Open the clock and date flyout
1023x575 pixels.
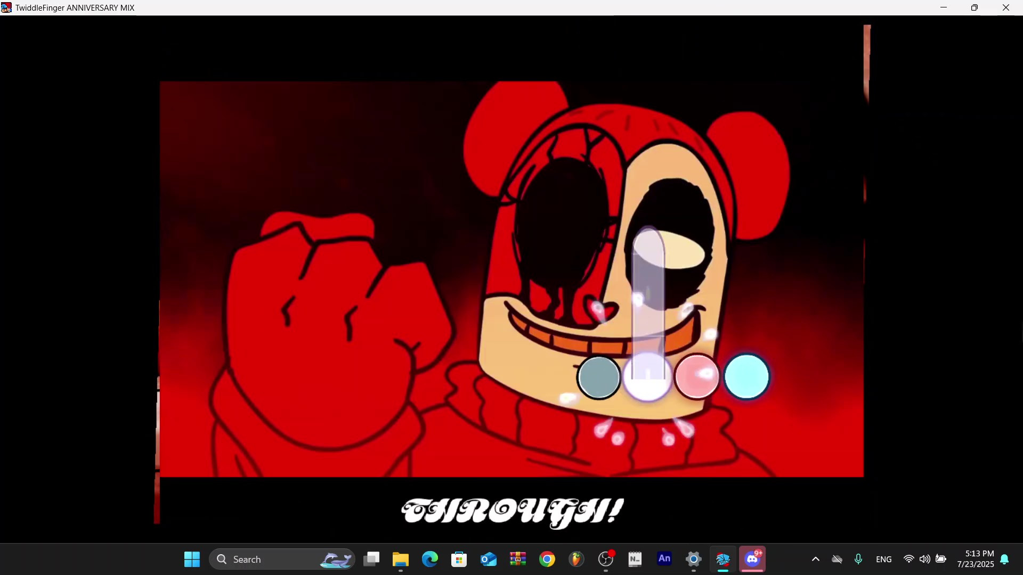pyautogui.click(x=975, y=559)
